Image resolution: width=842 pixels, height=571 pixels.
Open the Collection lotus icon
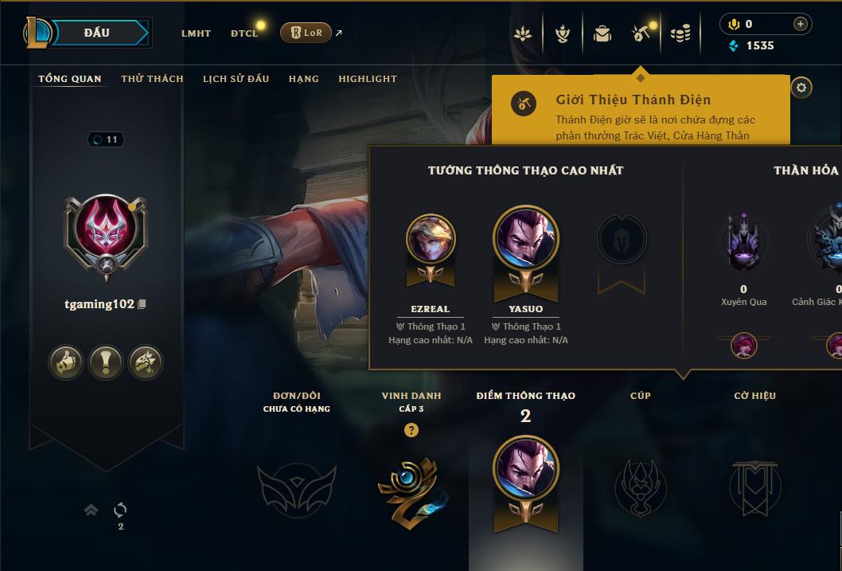coord(523,33)
